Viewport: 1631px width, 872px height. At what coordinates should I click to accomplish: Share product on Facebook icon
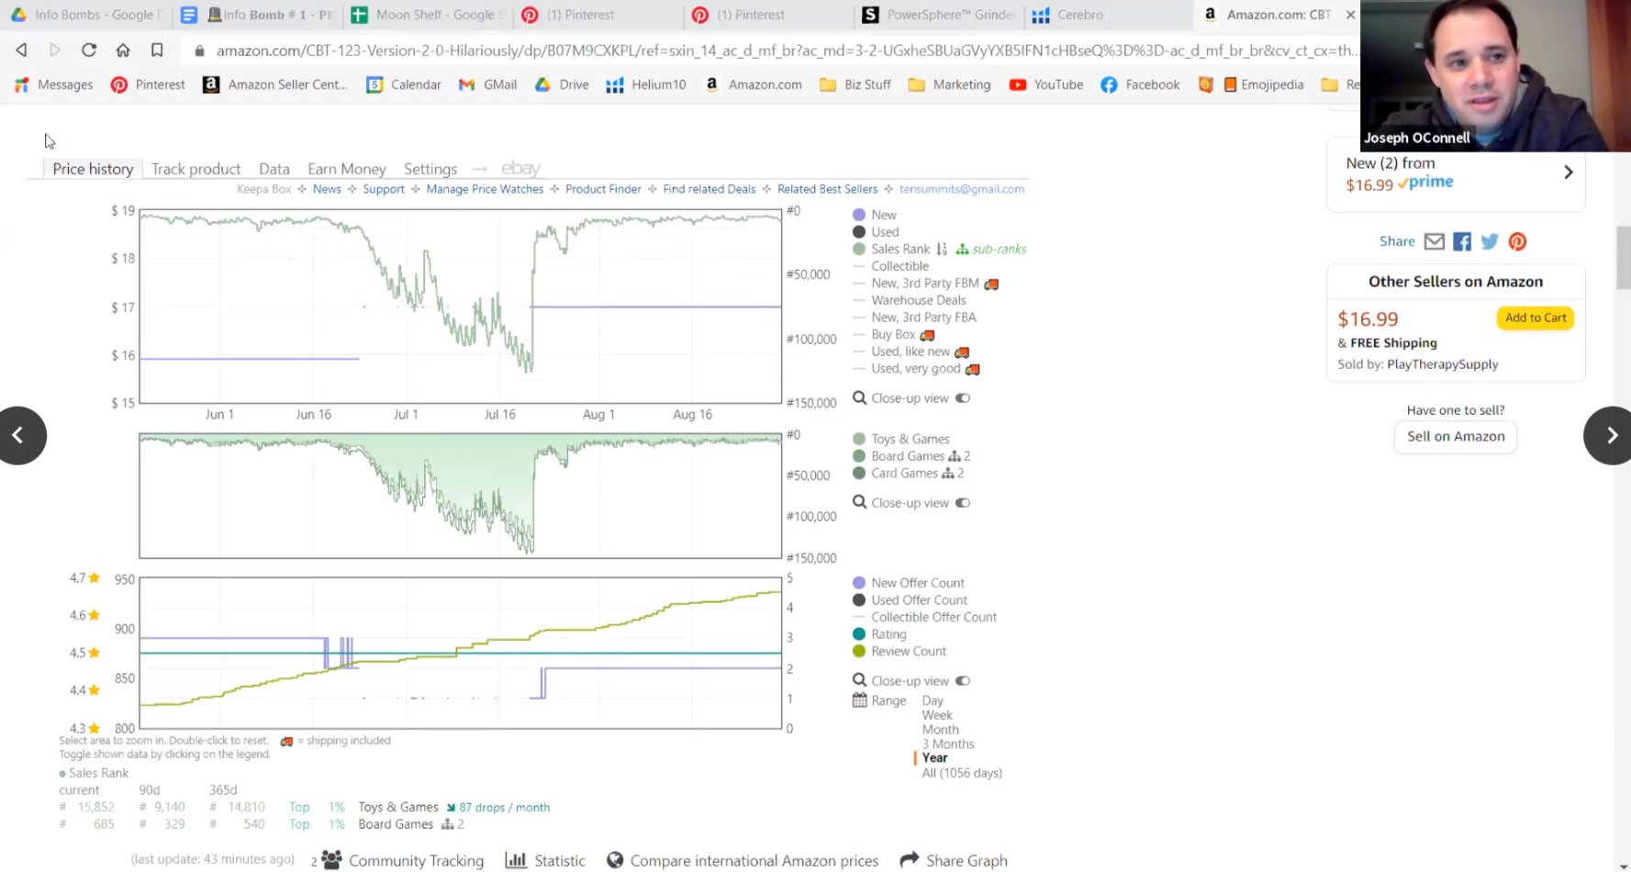tap(1462, 241)
